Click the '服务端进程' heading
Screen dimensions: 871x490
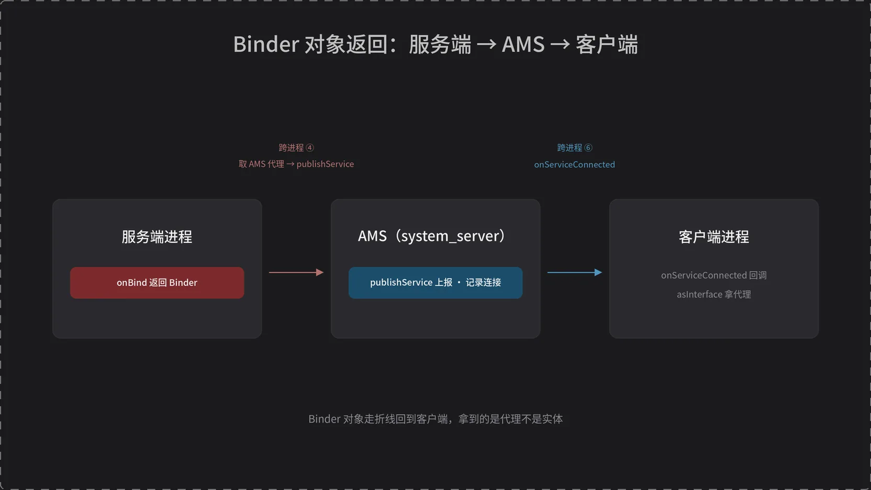pos(157,237)
